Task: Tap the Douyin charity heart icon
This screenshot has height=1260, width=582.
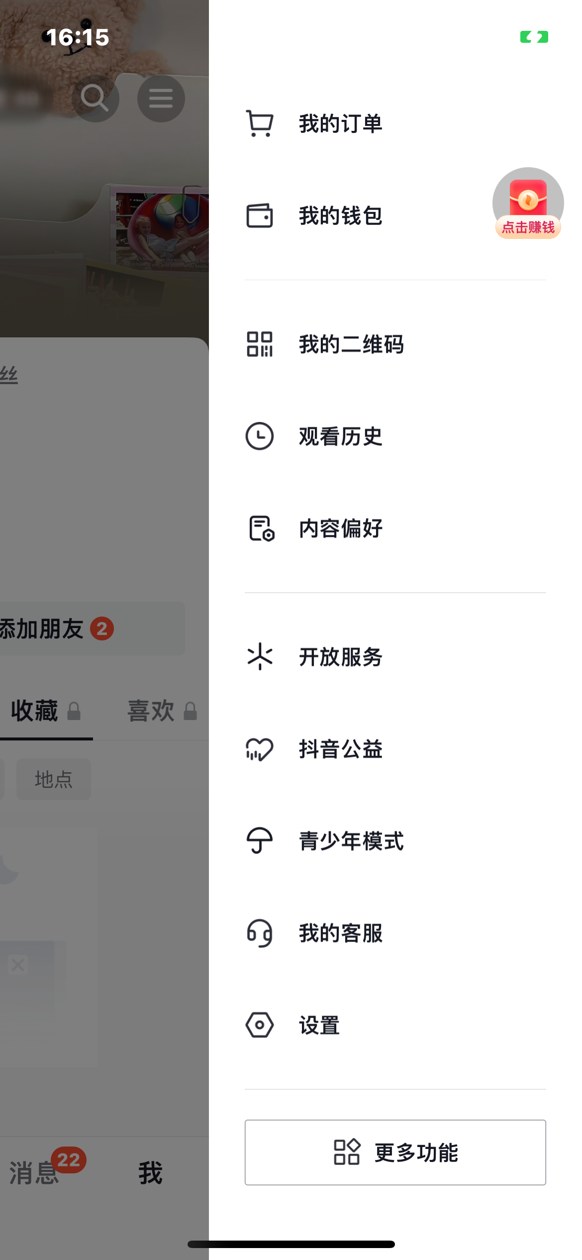Action: tap(260, 749)
